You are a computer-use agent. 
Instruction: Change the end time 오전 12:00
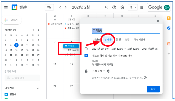133,49
